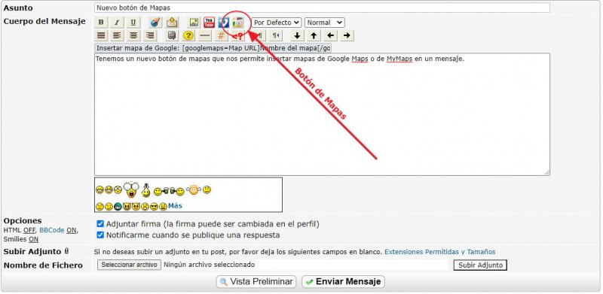The height and width of the screenshot is (294, 603).
Task: Click the yellow question mark icon
Action: pos(188,35)
